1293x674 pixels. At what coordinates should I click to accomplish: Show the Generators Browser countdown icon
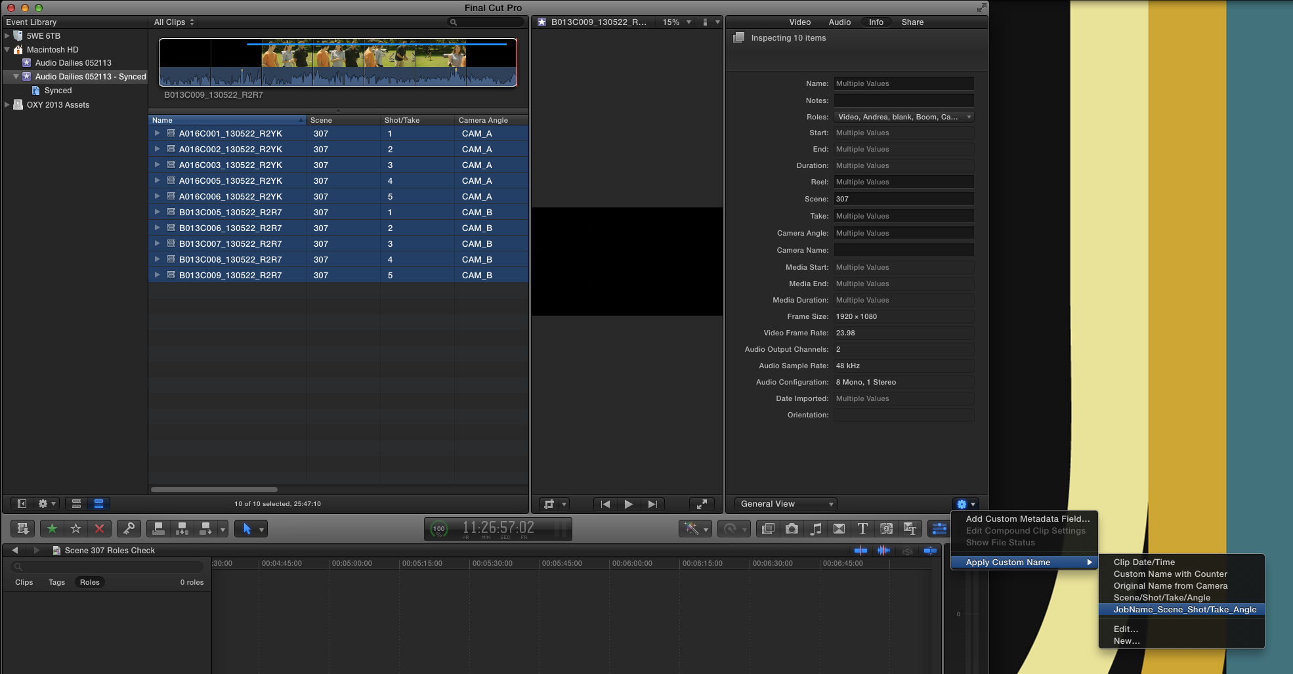coord(886,528)
